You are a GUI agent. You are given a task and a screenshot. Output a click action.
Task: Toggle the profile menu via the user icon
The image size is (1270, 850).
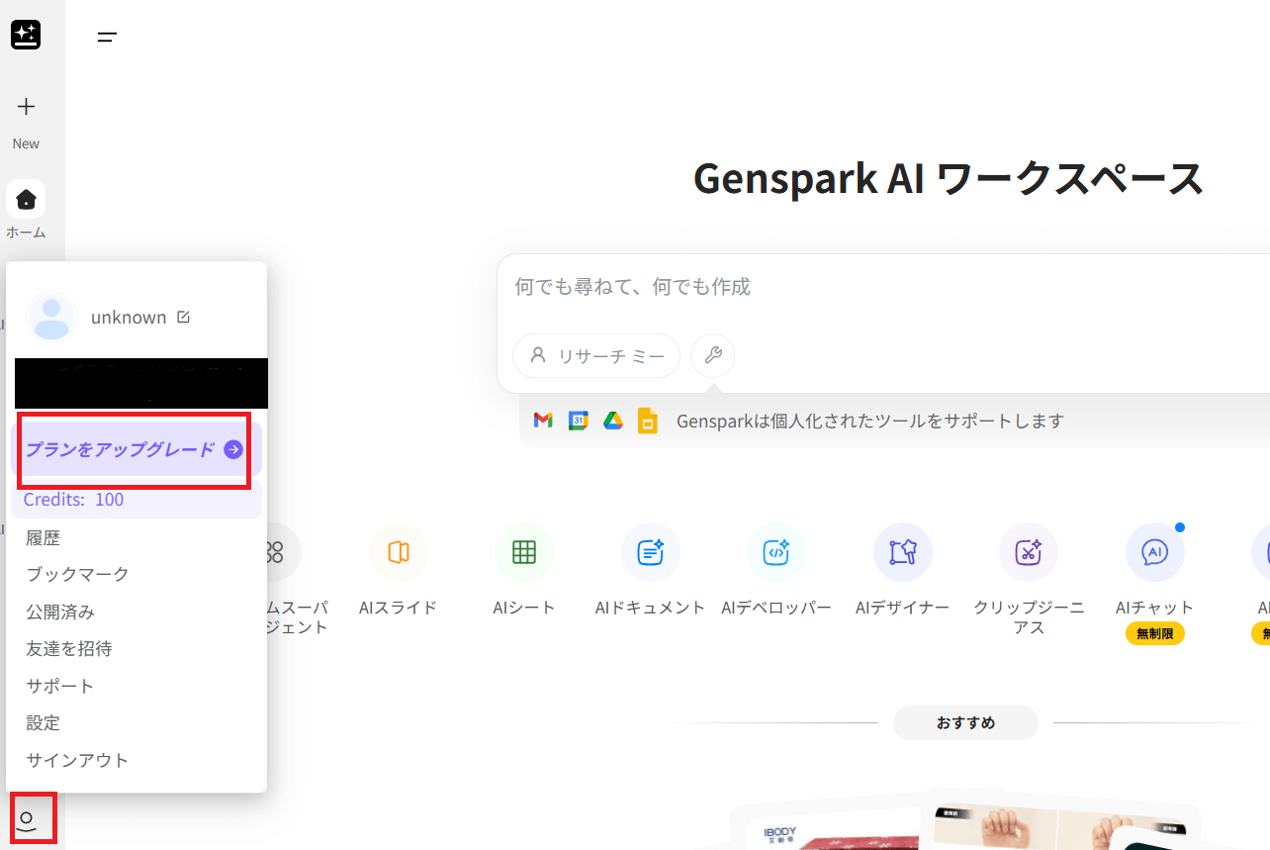(28, 819)
